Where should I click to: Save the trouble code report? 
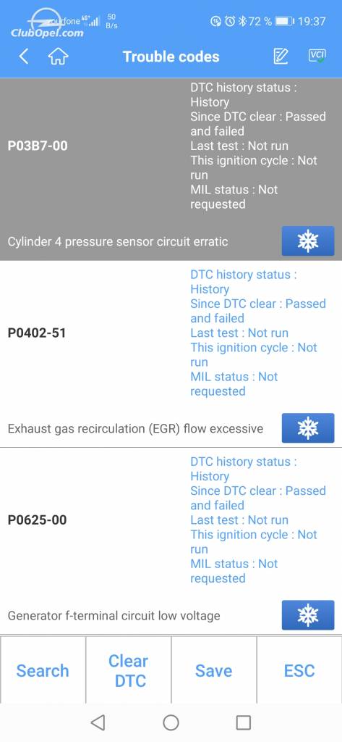[x=214, y=670]
